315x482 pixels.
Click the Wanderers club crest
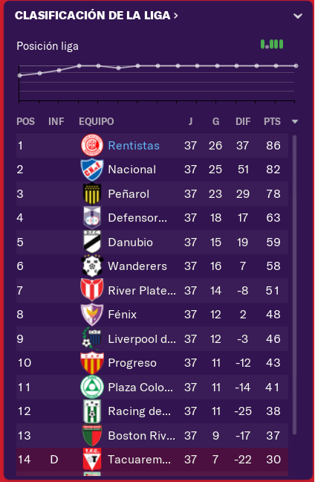coord(92,266)
